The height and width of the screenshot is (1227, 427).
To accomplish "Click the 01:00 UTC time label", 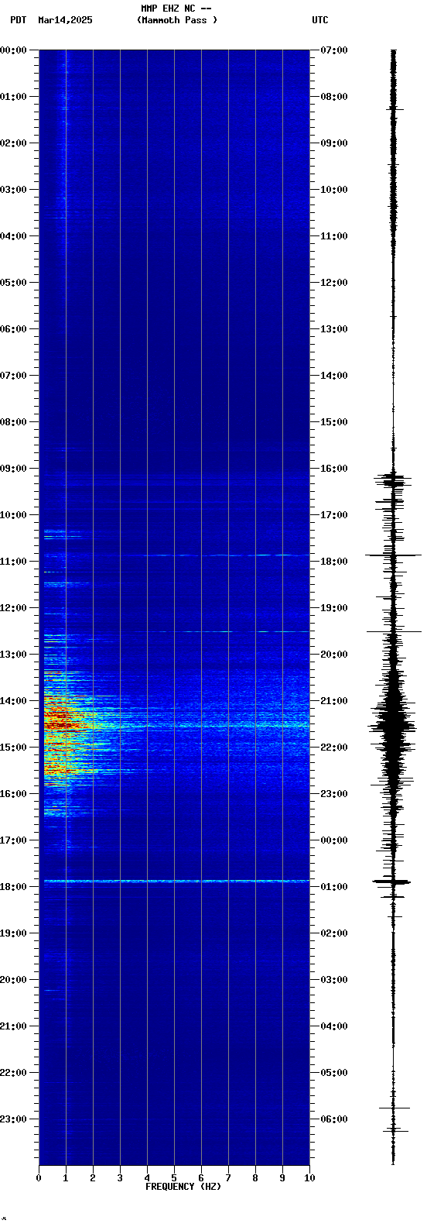I will click(x=334, y=887).
